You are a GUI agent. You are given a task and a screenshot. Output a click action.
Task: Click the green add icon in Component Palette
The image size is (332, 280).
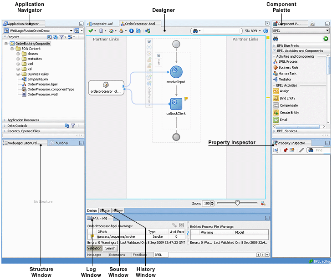coord(326,39)
